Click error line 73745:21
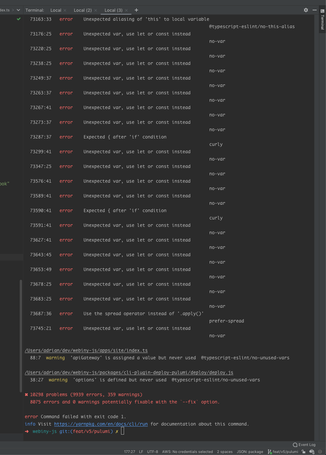 pos(110,328)
